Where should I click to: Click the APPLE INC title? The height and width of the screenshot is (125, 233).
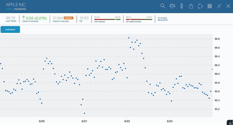[x=16, y=5]
